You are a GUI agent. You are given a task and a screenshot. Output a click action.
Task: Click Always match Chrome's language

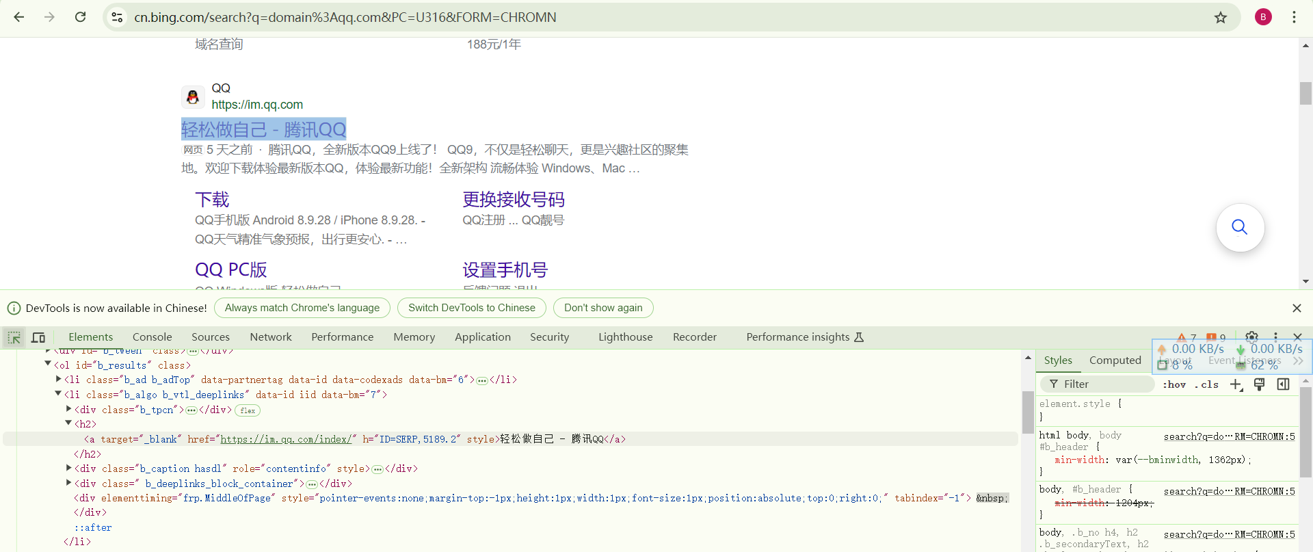(302, 308)
